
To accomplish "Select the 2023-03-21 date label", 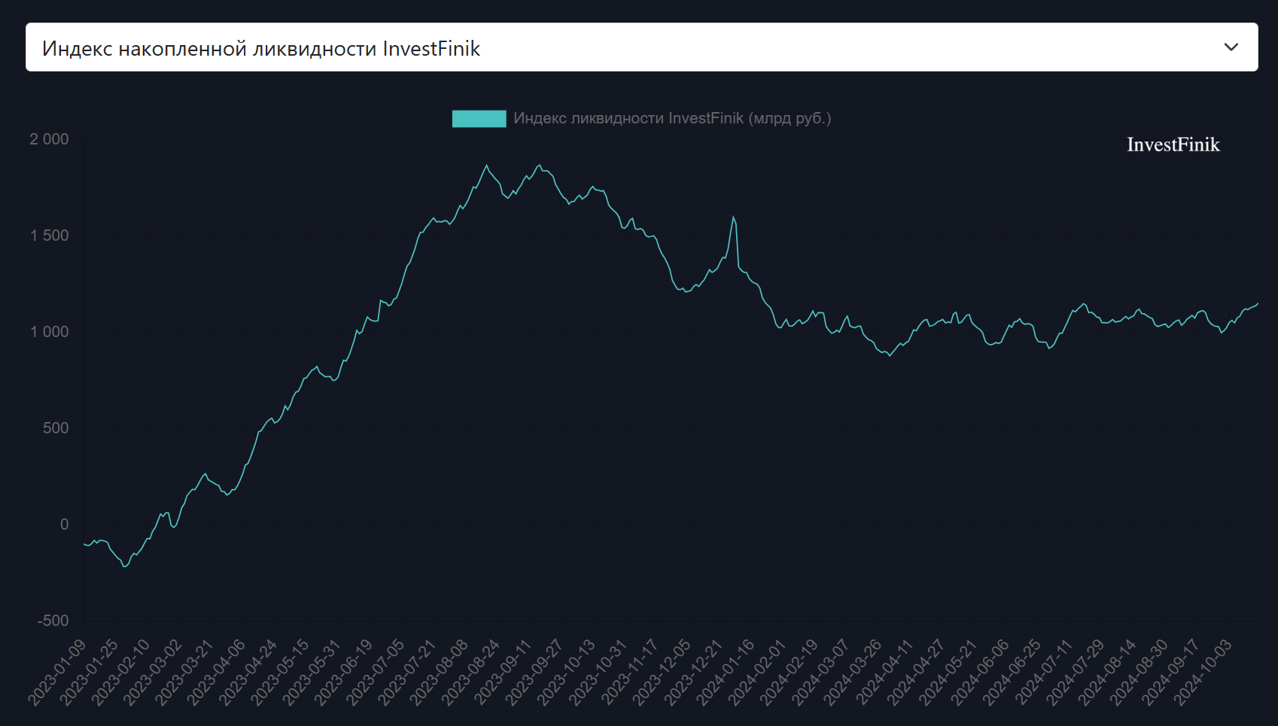I will [184, 673].
